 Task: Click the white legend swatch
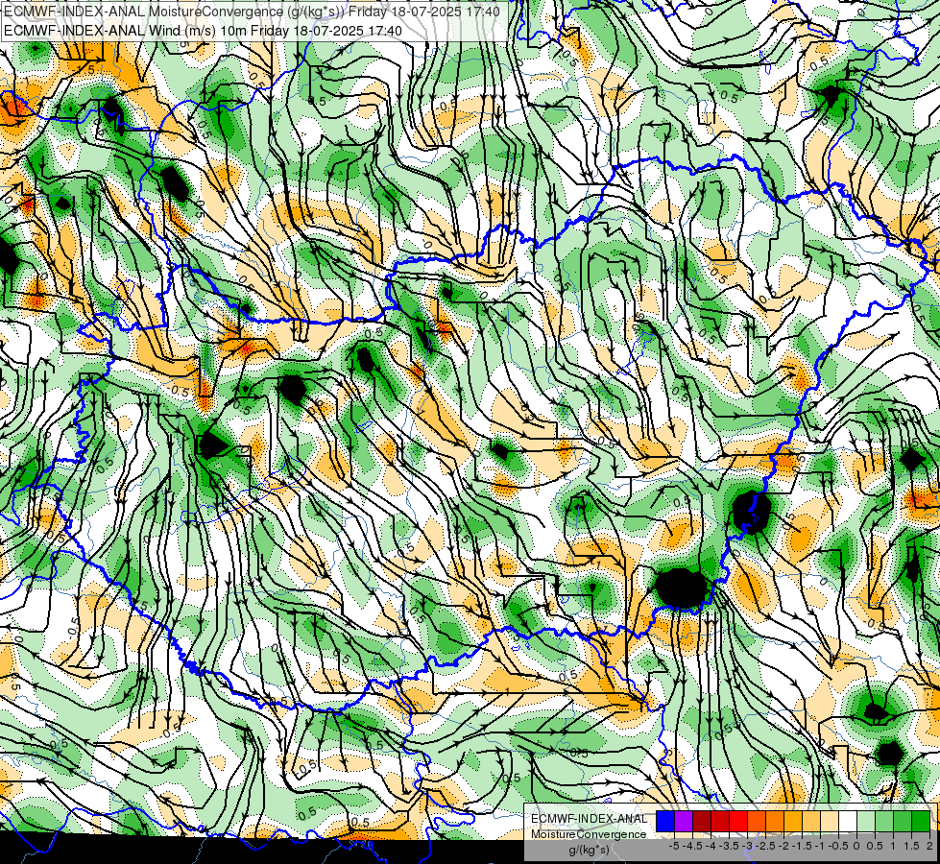click(848, 822)
